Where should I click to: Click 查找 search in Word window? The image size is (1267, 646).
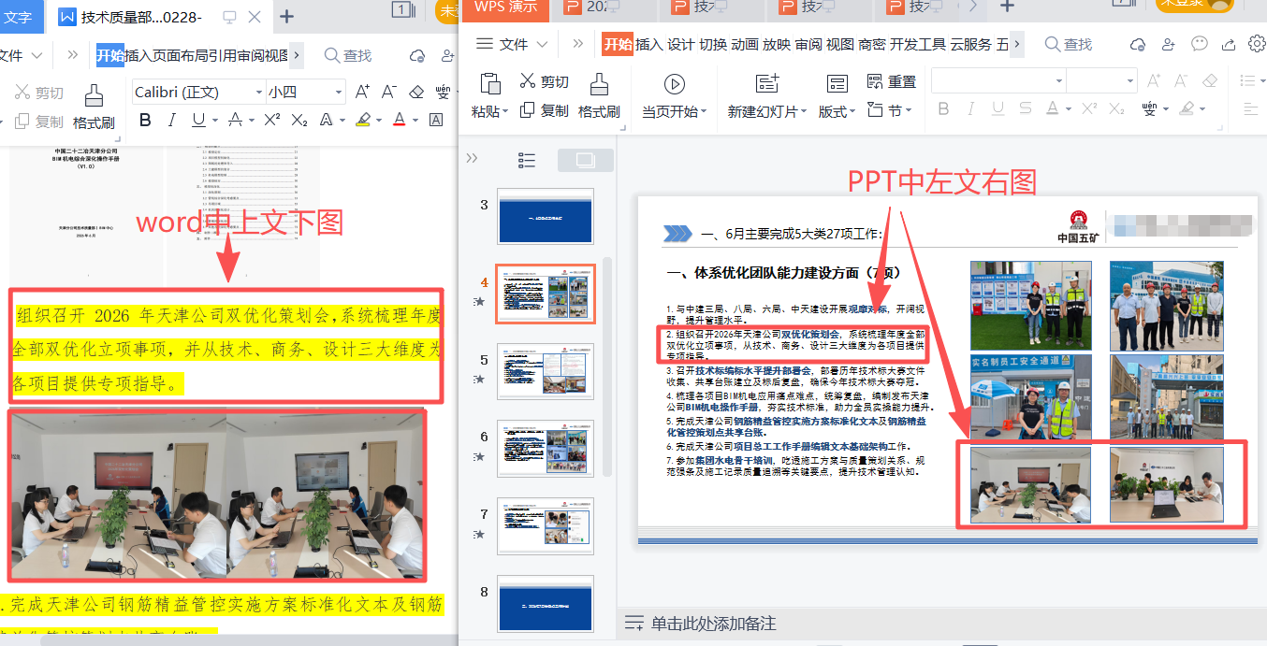pyautogui.click(x=348, y=55)
